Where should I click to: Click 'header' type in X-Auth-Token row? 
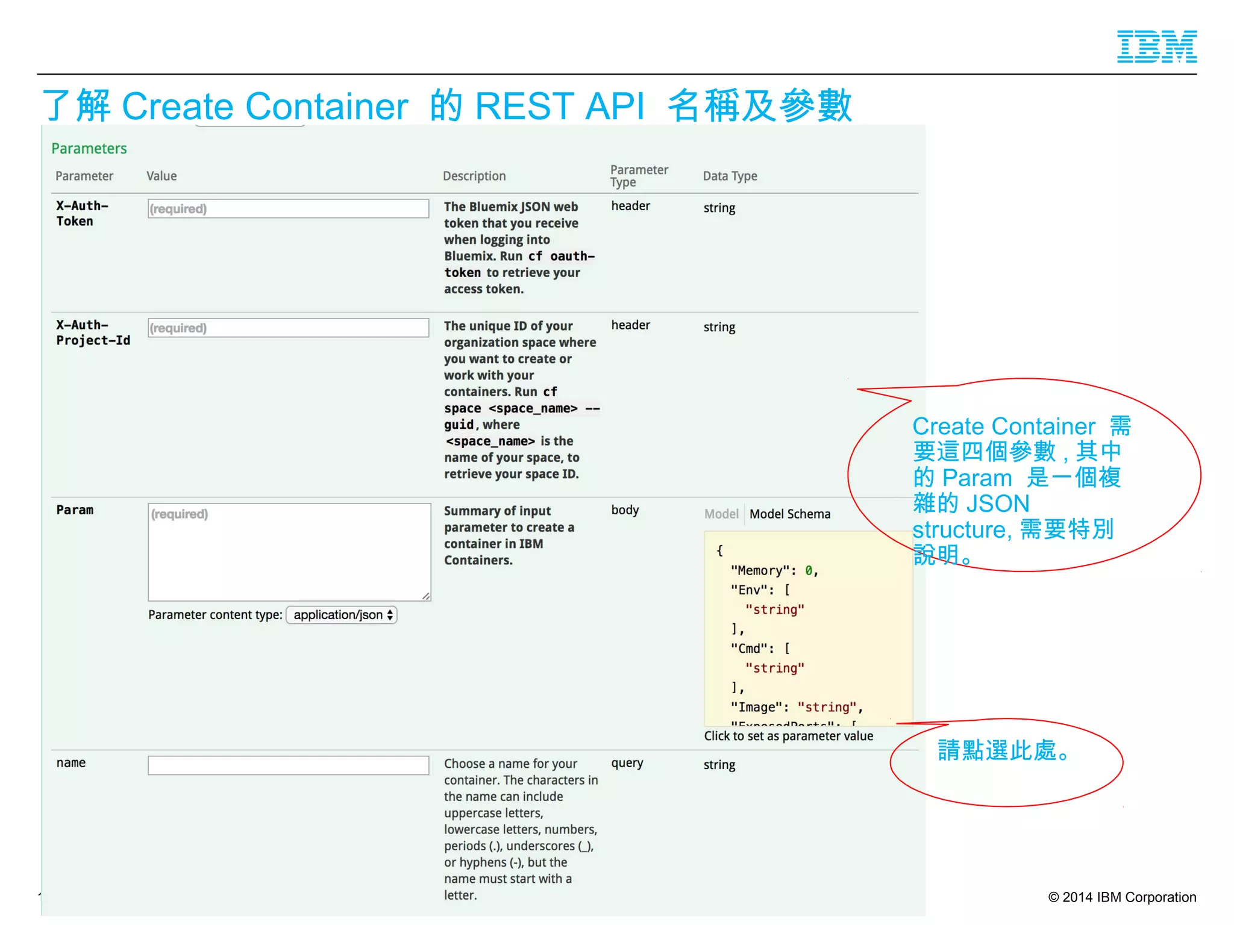tap(630, 206)
